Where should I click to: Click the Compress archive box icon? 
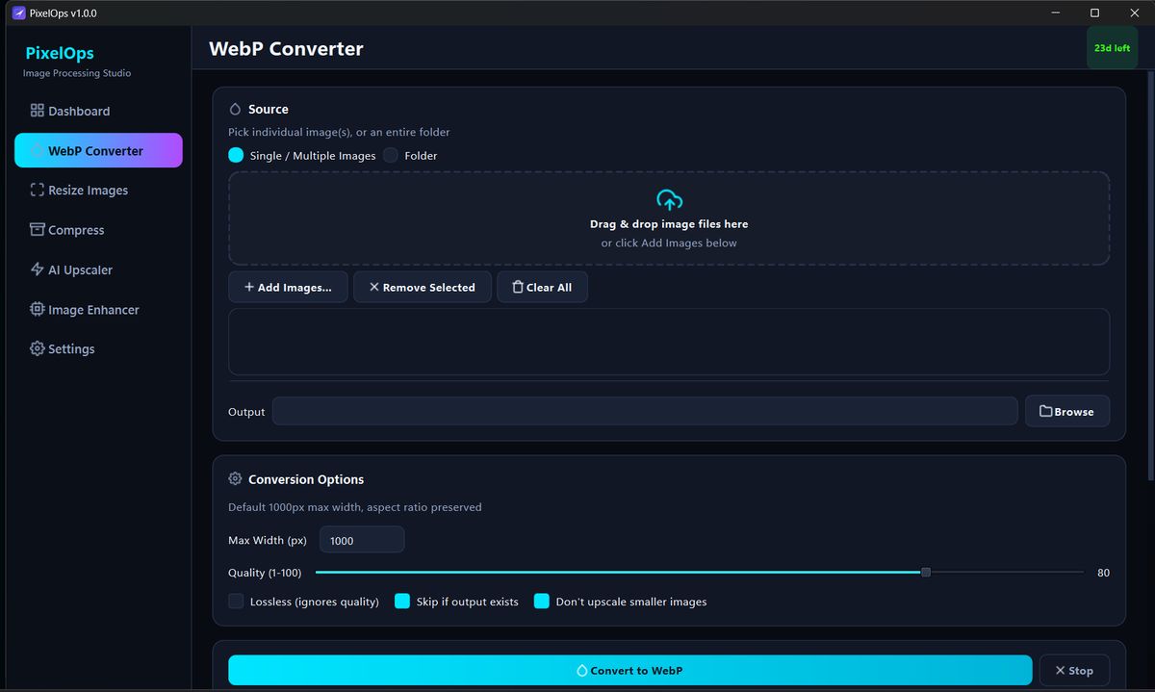[x=38, y=229]
